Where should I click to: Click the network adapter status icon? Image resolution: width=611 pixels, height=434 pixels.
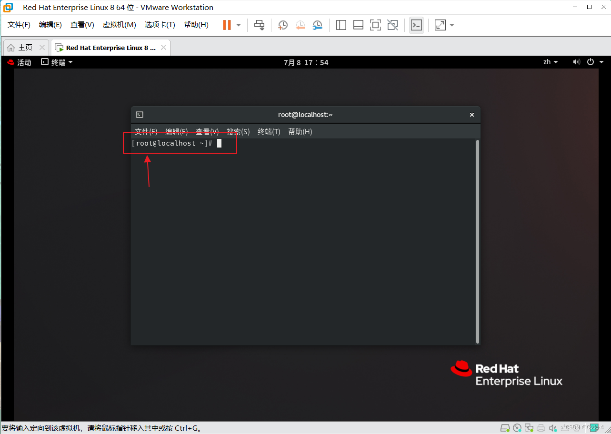click(529, 427)
